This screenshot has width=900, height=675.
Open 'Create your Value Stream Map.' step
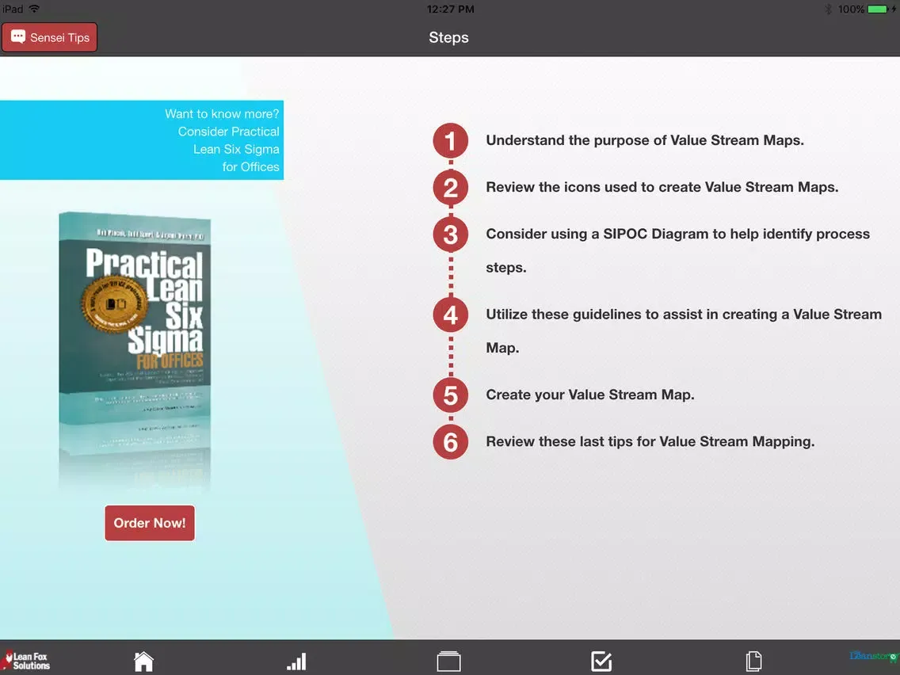590,395
